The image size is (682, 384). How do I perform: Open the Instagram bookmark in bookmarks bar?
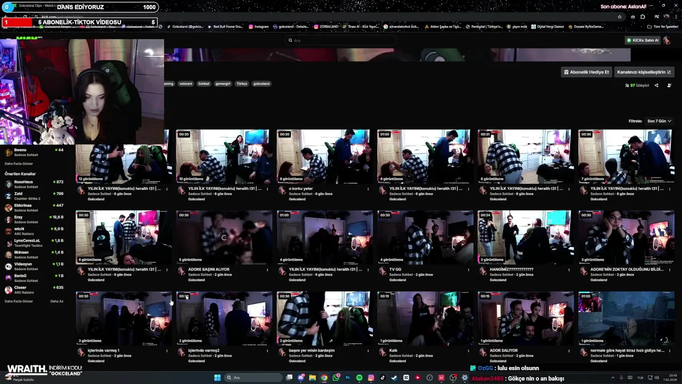click(x=258, y=27)
